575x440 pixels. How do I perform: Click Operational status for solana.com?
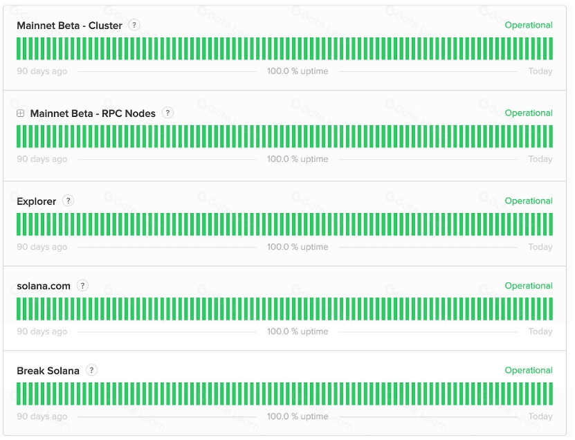pyautogui.click(x=529, y=286)
